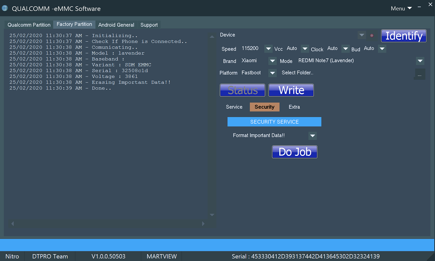Click the red status indicator dot beside Identify
This screenshot has width=435, height=261.
(x=372, y=36)
